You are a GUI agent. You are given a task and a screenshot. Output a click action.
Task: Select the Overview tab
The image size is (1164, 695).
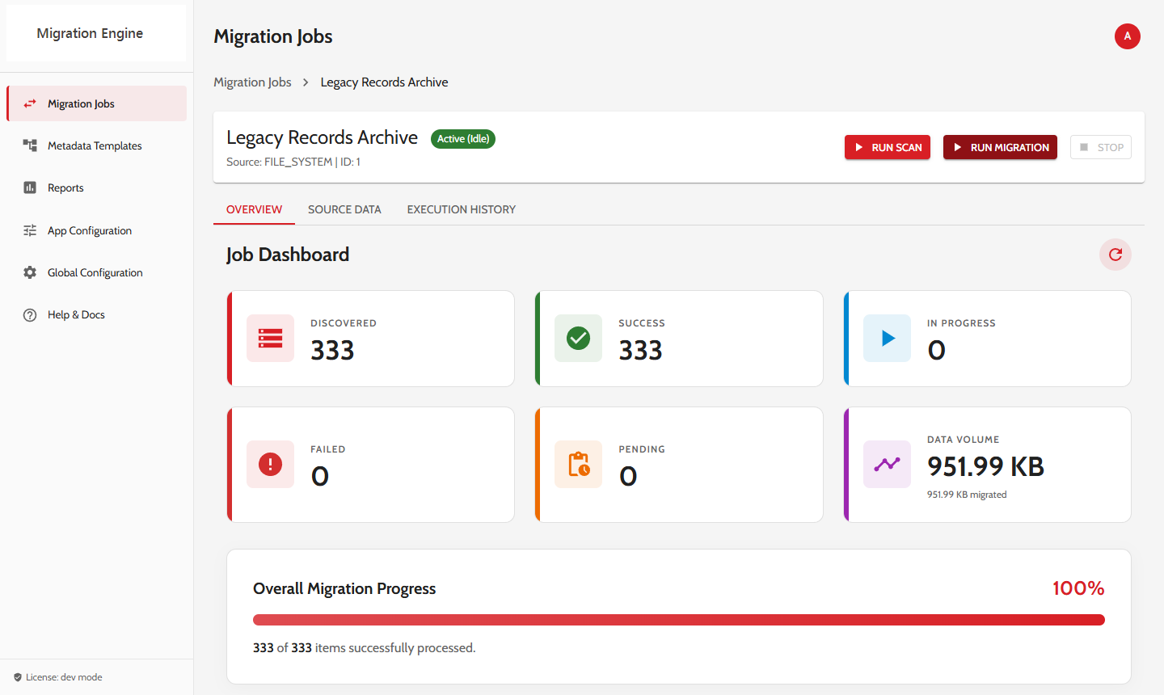(254, 209)
